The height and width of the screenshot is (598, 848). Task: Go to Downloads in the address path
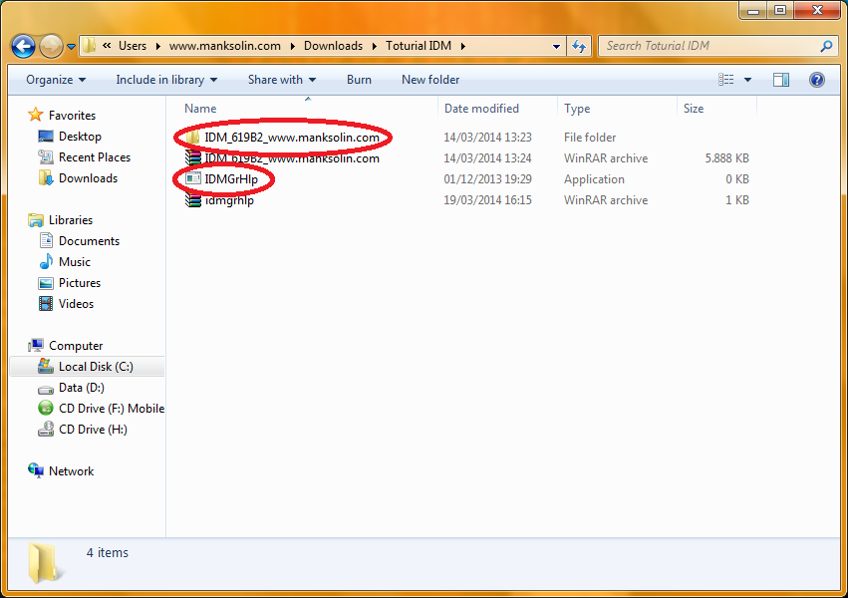coord(333,46)
